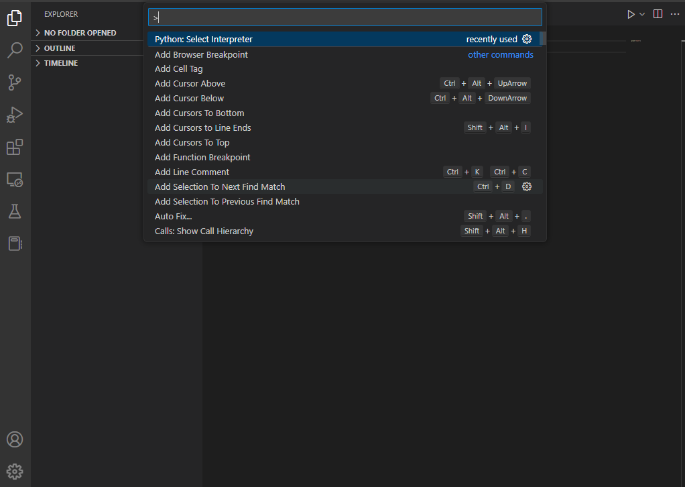Open the Manage gear menu
This screenshot has height=487, width=685.
point(15,471)
